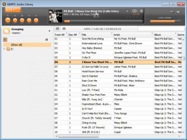Skip to the next track
The height and width of the screenshot is (140, 187).
click(x=36, y=21)
